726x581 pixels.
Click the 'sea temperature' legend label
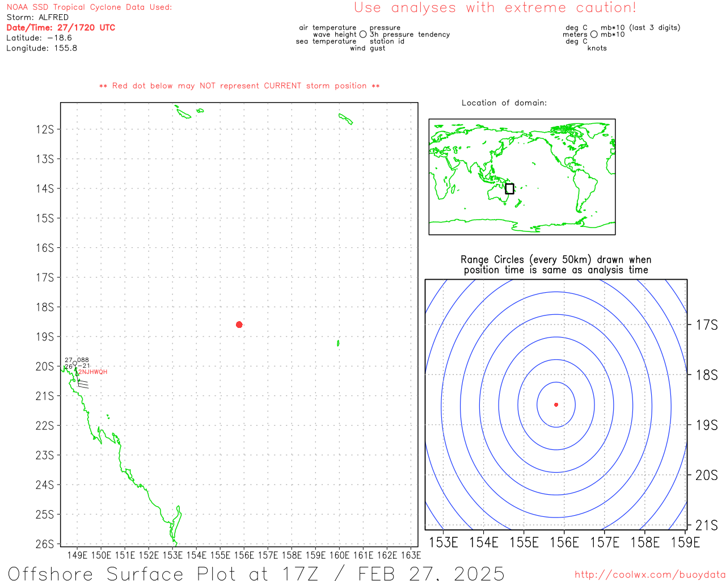pos(326,41)
